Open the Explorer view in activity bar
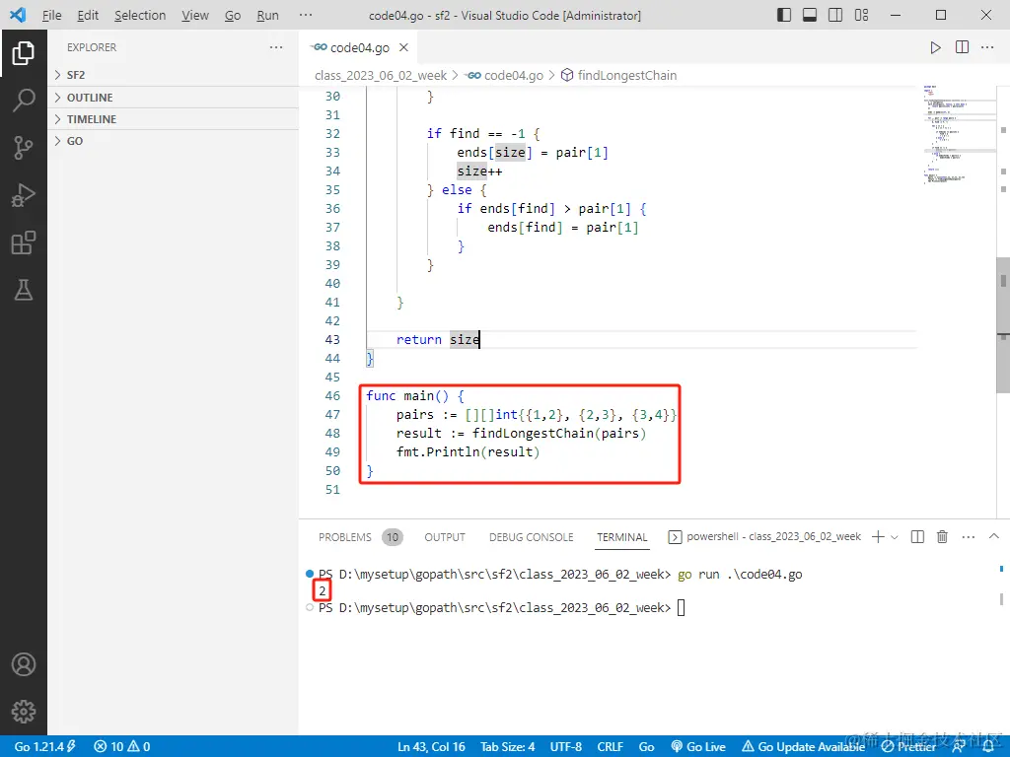 point(24,53)
